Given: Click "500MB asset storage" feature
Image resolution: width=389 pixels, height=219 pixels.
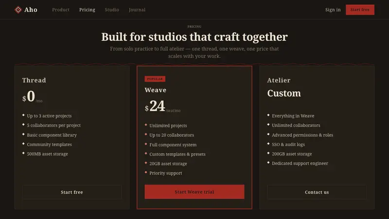Looking at the screenshot, I should [47, 154].
